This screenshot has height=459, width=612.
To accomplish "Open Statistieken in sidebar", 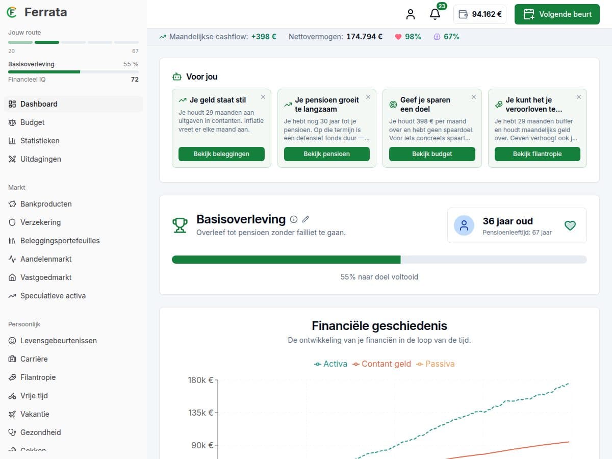I will pos(73,141).
